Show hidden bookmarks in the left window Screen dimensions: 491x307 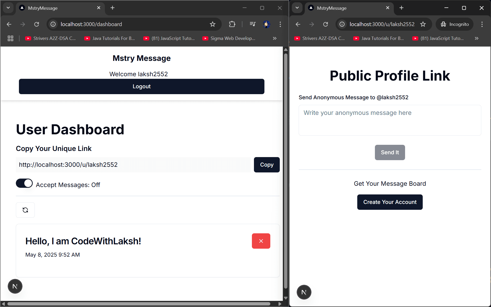[x=275, y=38]
